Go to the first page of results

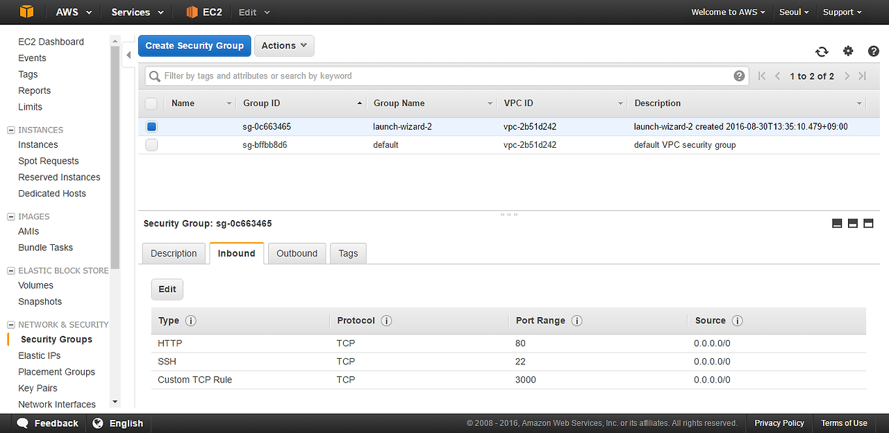(x=762, y=76)
